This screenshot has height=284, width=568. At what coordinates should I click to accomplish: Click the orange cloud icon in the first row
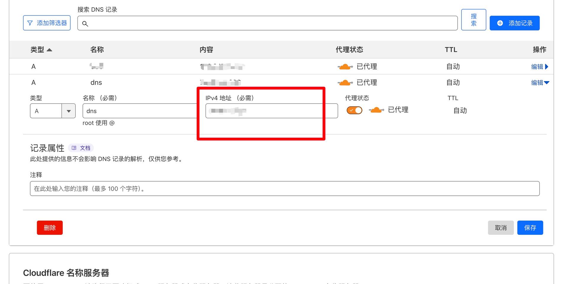pos(345,67)
